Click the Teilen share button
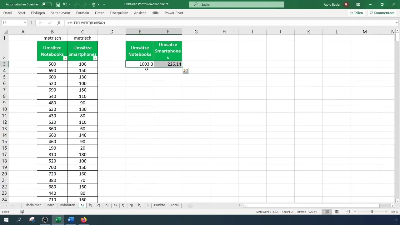This screenshot has width=400, height=225. click(356, 13)
